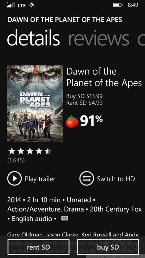This screenshot has height=258, width=145.
Task: Tap the cellular signal bars icon
Action: [x=11, y=5]
